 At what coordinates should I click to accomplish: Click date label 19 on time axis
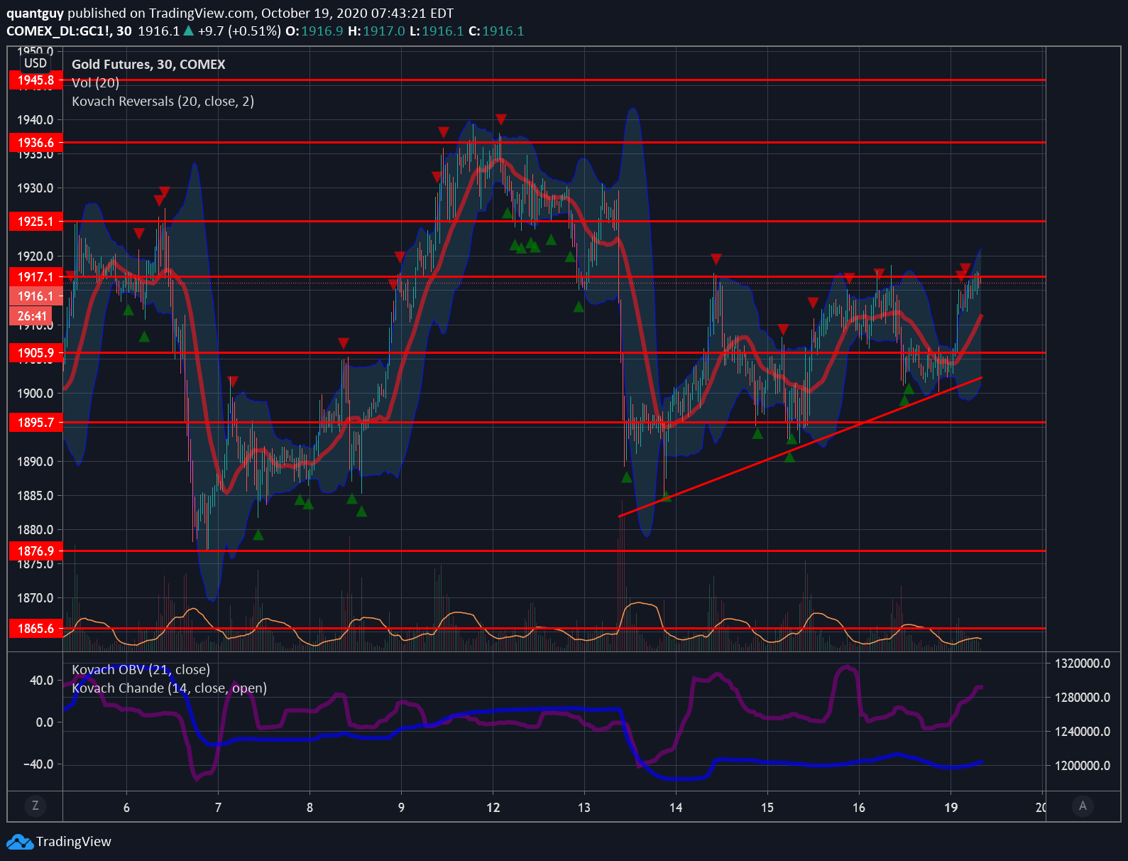pos(951,808)
